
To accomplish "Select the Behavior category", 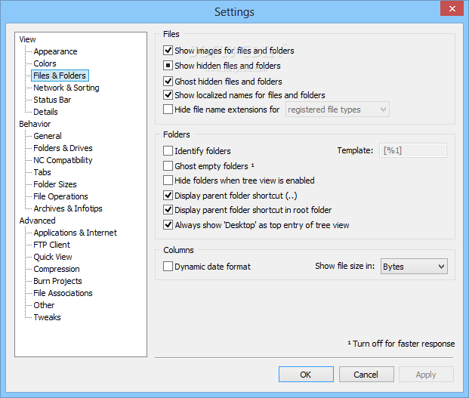I will [35, 124].
